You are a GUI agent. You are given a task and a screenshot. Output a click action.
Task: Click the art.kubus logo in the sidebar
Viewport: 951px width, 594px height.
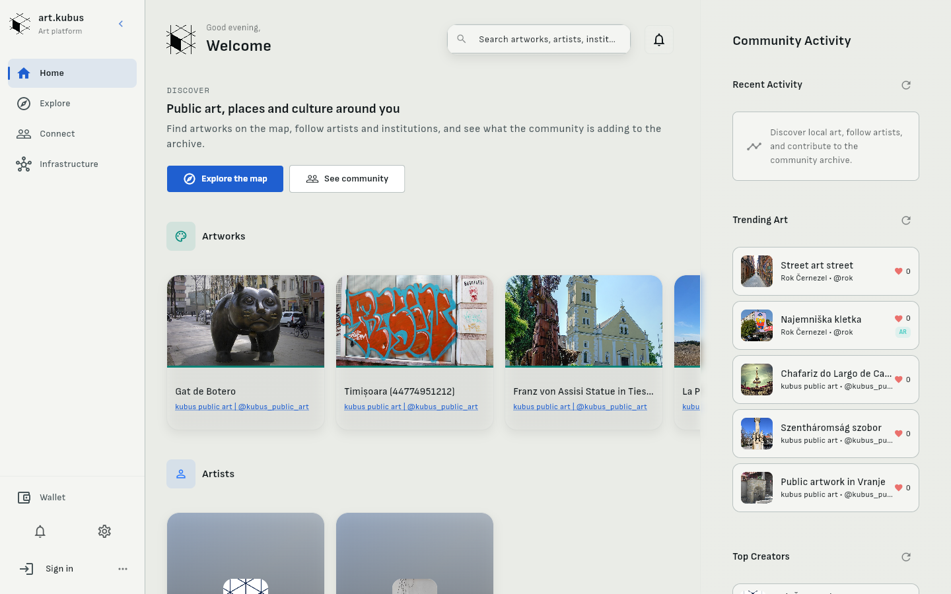[x=20, y=24]
